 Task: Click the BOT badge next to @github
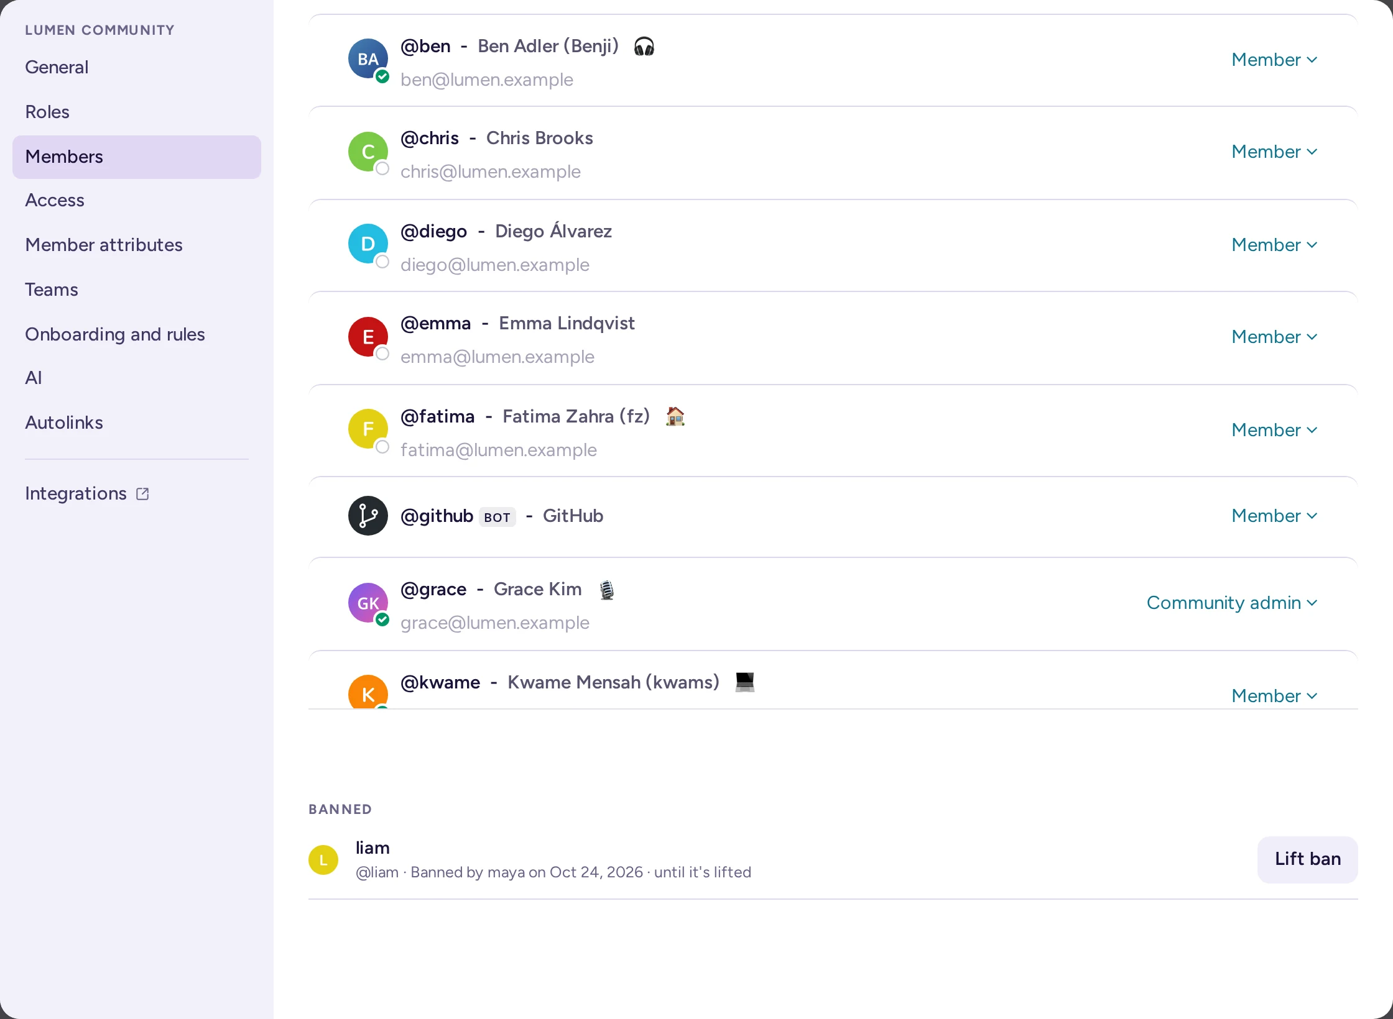497,517
